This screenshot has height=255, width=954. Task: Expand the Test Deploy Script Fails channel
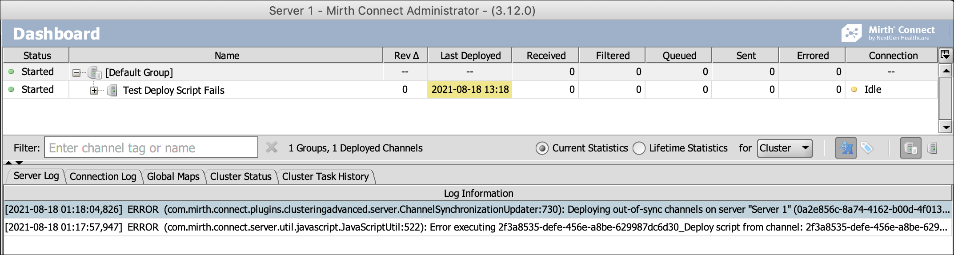click(94, 91)
